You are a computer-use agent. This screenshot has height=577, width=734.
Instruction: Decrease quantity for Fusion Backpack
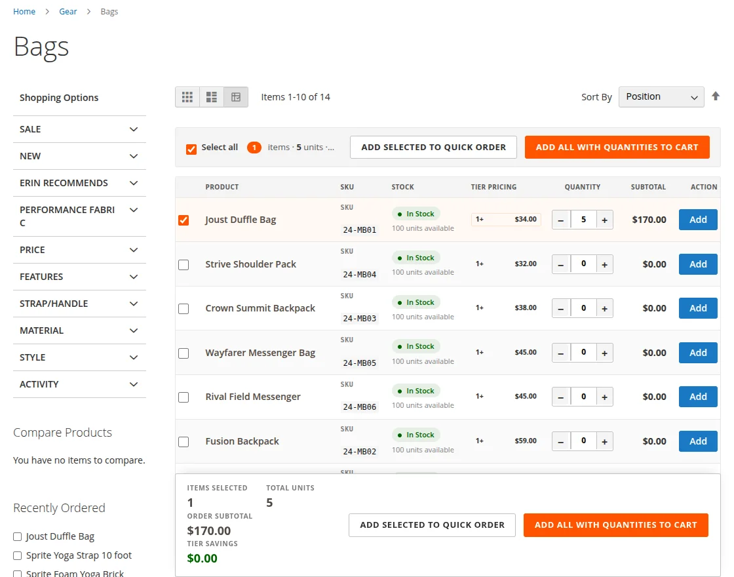click(x=561, y=441)
